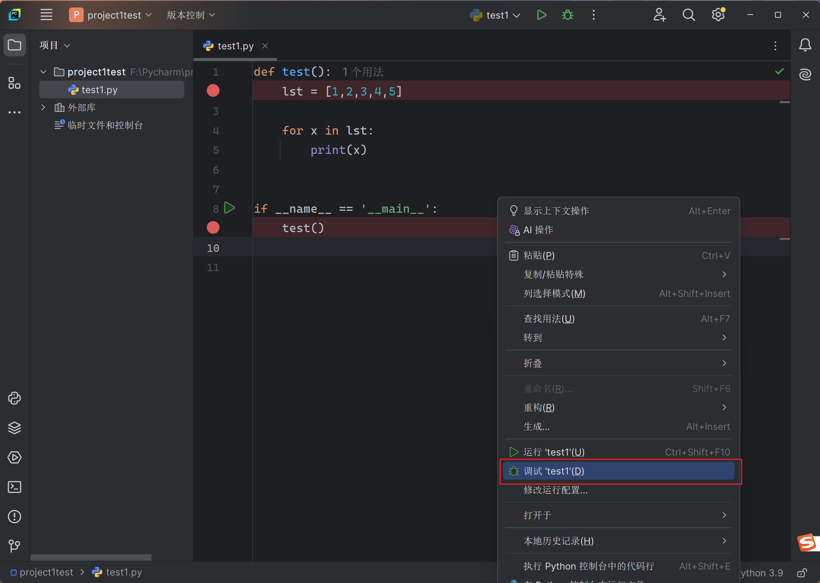Open the Services tool window icon
The height and width of the screenshot is (583, 820).
[15, 457]
